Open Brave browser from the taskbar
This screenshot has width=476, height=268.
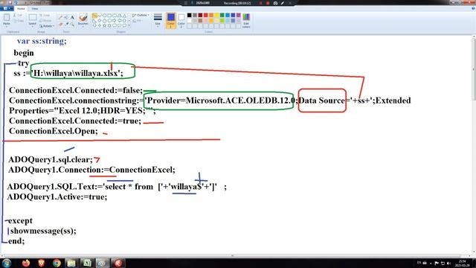[x=42, y=263]
